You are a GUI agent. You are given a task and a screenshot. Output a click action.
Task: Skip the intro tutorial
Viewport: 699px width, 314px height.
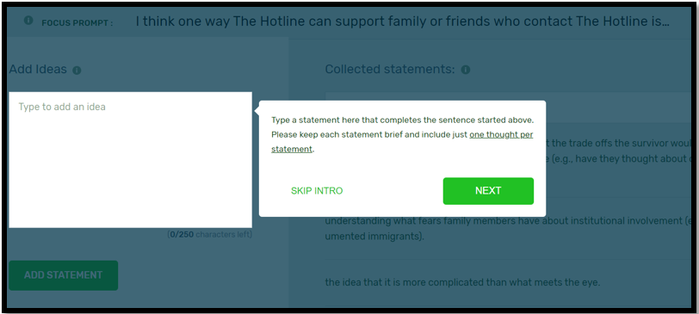pos(317,191)
